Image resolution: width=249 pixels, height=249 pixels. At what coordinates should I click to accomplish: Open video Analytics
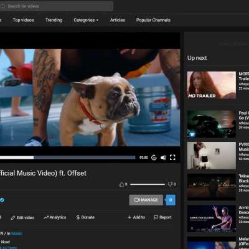coord(55,217)
